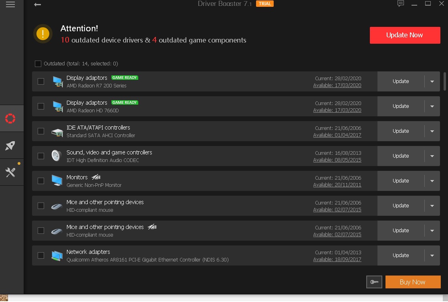Viewport: 448px width, 302px height.
Task: Click the driver list vertical scrollbar
Action: coord(444,81)
